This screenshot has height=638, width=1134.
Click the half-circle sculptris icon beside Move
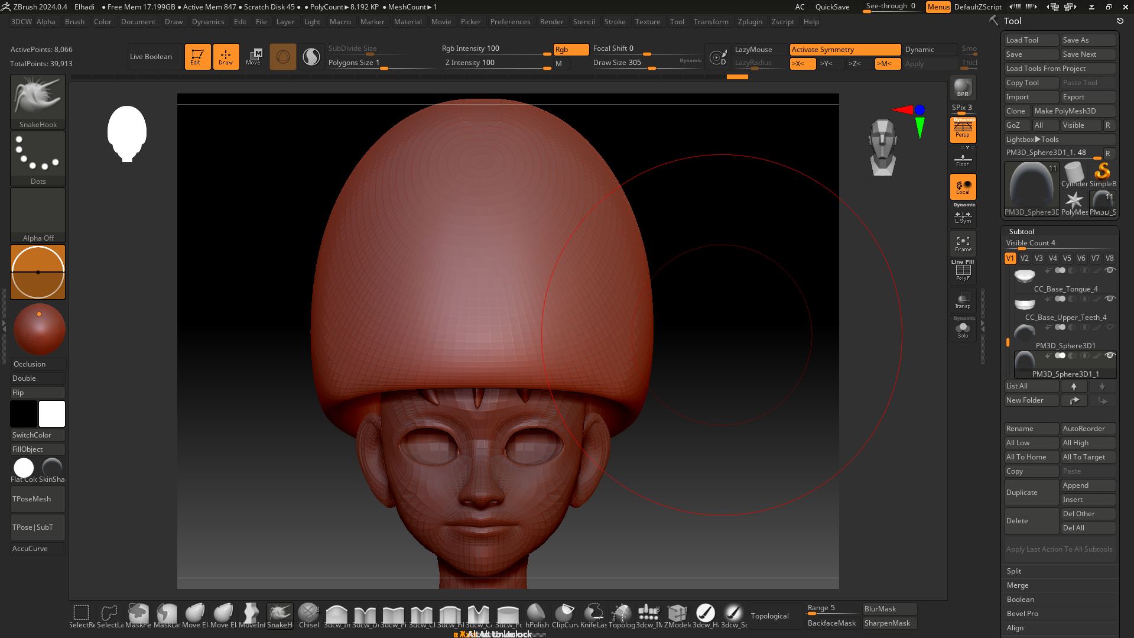click(311, 57)
